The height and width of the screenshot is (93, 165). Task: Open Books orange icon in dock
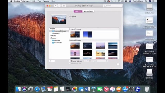pos(119,89)
